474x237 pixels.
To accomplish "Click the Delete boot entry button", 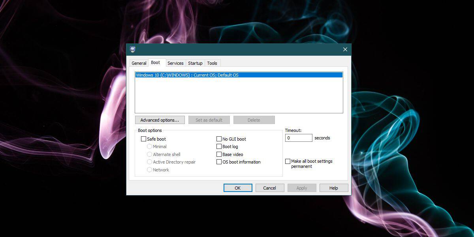I will (x=254, y=120).
